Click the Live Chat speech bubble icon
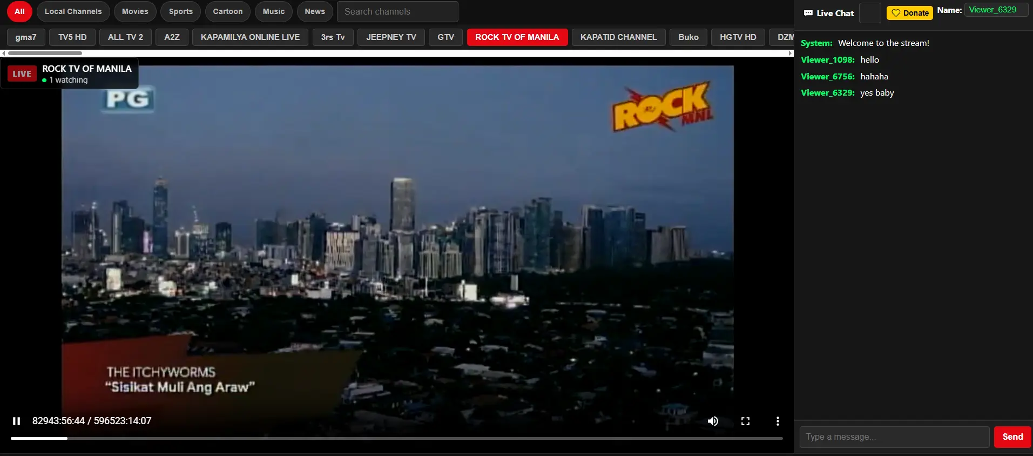 (808, 13)
